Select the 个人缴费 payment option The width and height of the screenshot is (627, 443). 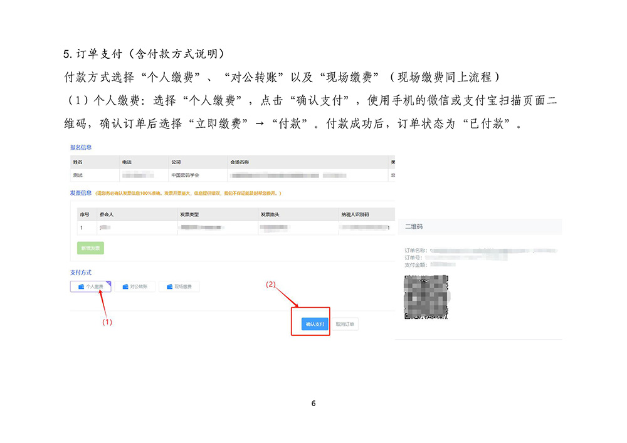coord(91,286)
